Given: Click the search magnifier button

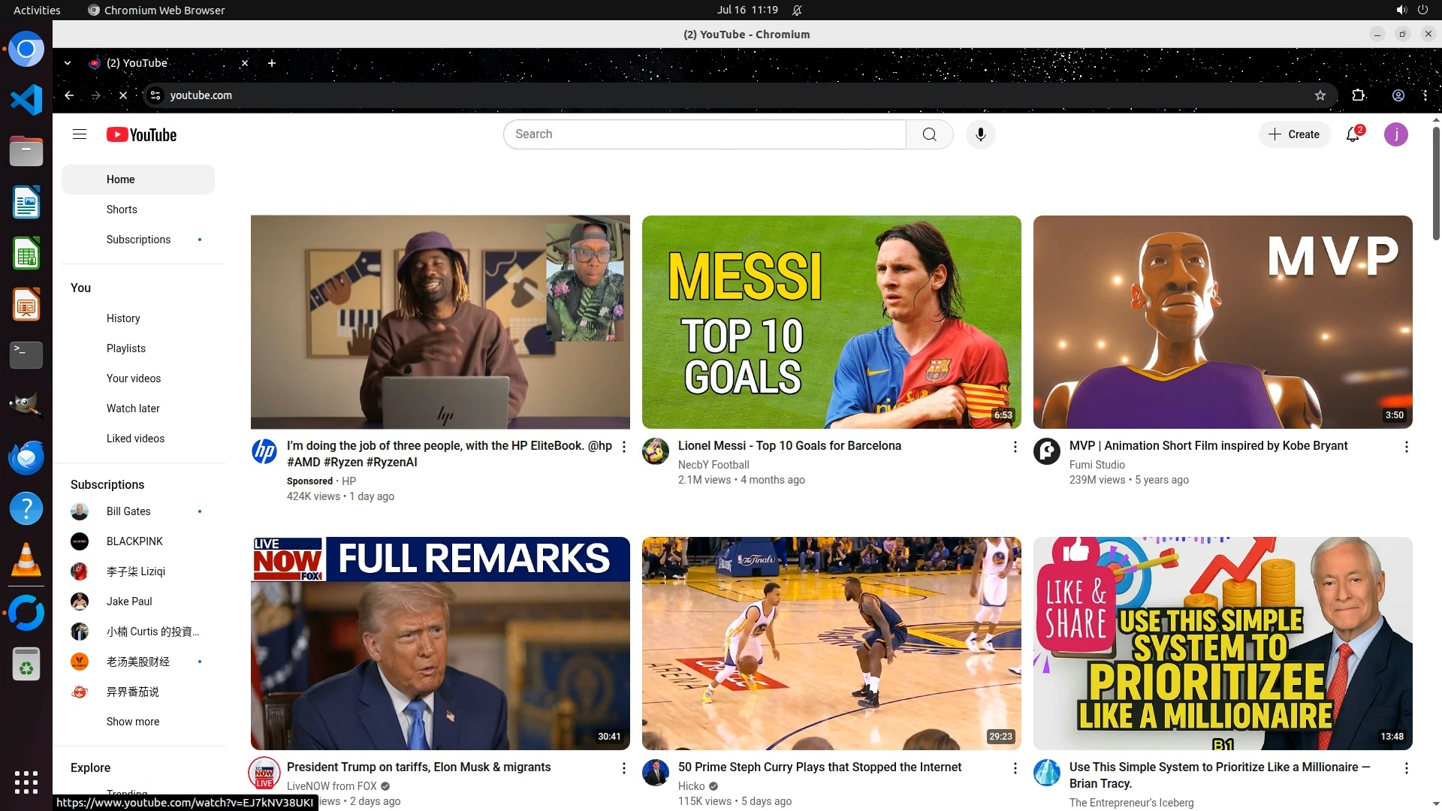Looking at the screenshot, I should pos(929,134).
